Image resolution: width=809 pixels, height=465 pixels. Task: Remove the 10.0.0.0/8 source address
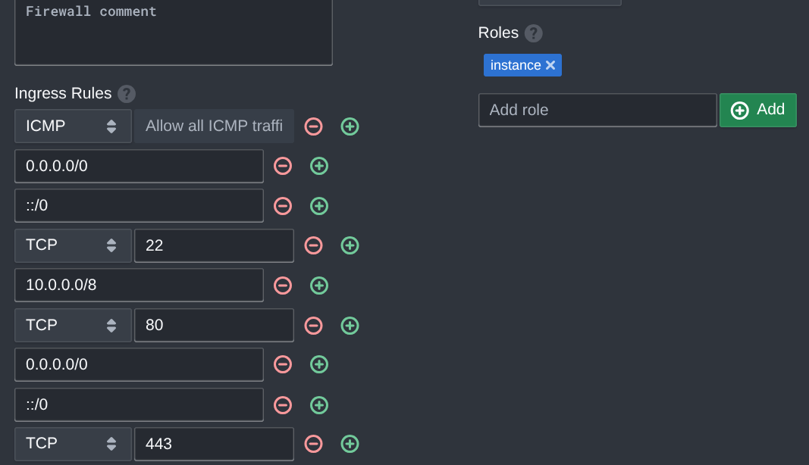click(283, 286)
